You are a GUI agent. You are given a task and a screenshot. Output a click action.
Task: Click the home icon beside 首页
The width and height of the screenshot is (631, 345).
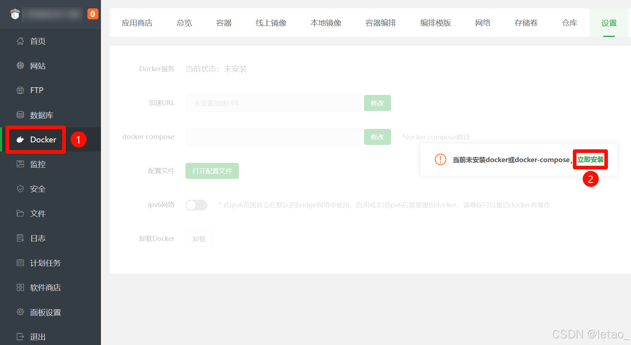coord(20,41)
